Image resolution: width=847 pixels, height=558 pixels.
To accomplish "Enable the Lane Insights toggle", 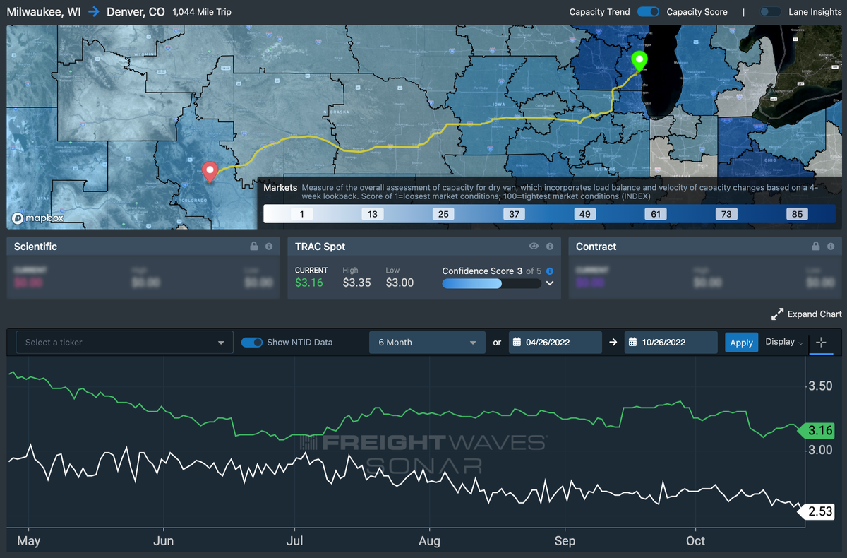I will click(770, 12).
